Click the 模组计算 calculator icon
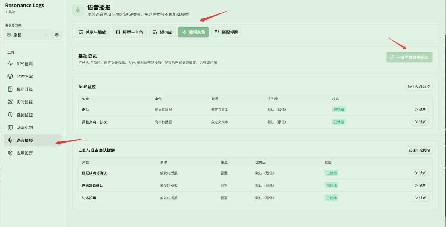Viewport: 446px width, 227px height. coord(10,89)
